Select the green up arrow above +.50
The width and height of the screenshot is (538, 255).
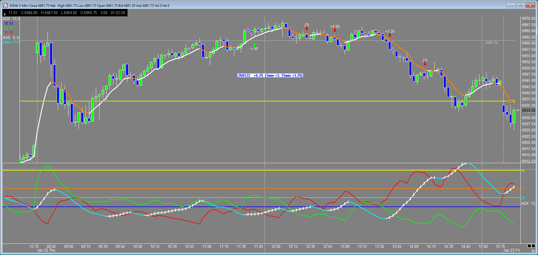click(254, 45)
